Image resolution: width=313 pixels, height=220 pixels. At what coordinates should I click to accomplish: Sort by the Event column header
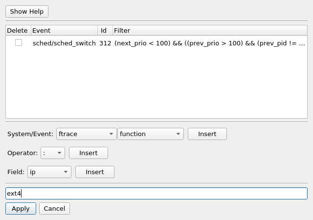[64, 30]
